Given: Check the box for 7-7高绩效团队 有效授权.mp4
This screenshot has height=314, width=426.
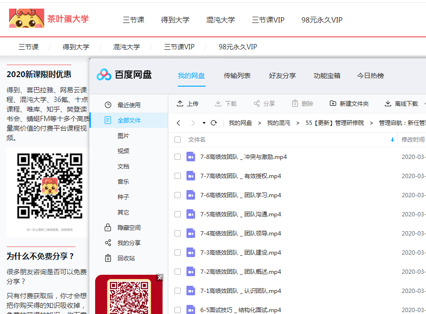Looking at the screenshot, I should (178, 176).
